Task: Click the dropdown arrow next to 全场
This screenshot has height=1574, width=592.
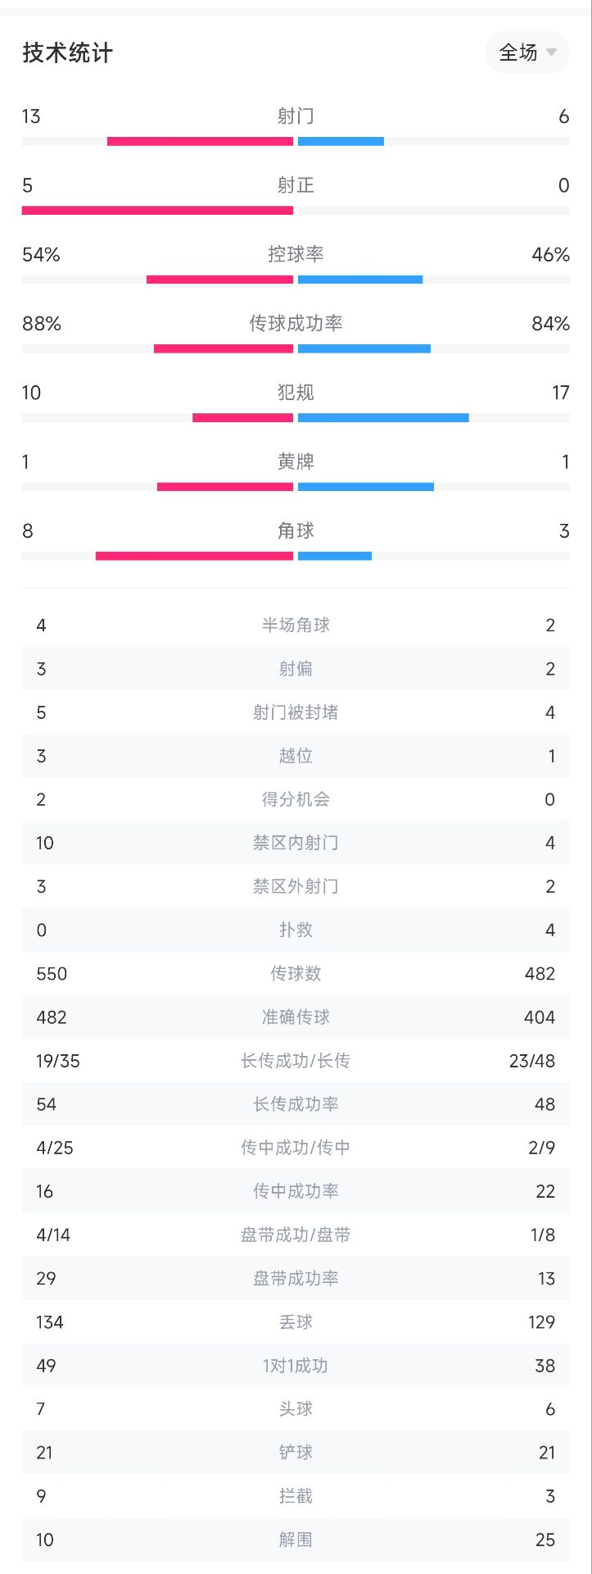Action: (x=552, y=52)
